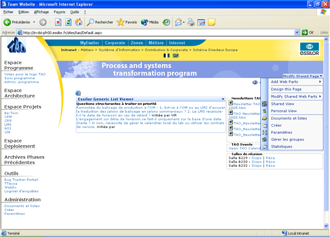The height and width of the screenshot is (237, 330).
Task: Open the Logiciel d'enquêtes link
Action: 21,191
